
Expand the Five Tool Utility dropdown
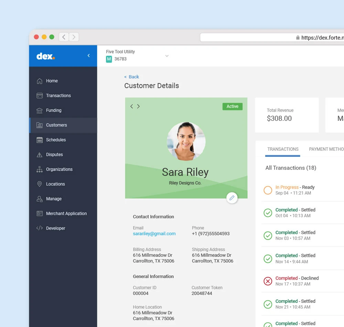click(167, 56)
